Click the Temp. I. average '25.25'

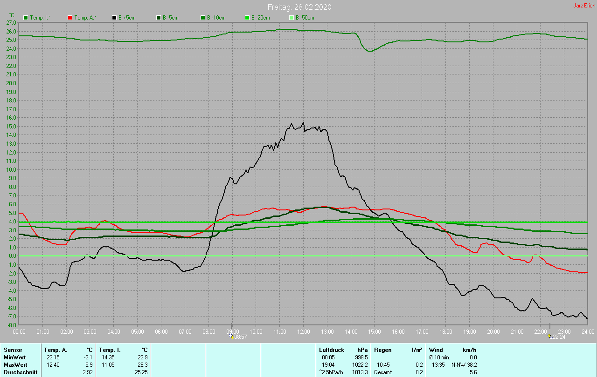[140, 372]
